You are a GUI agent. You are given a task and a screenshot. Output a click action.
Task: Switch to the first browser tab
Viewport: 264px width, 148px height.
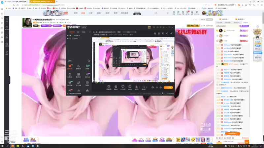(16, 2)
